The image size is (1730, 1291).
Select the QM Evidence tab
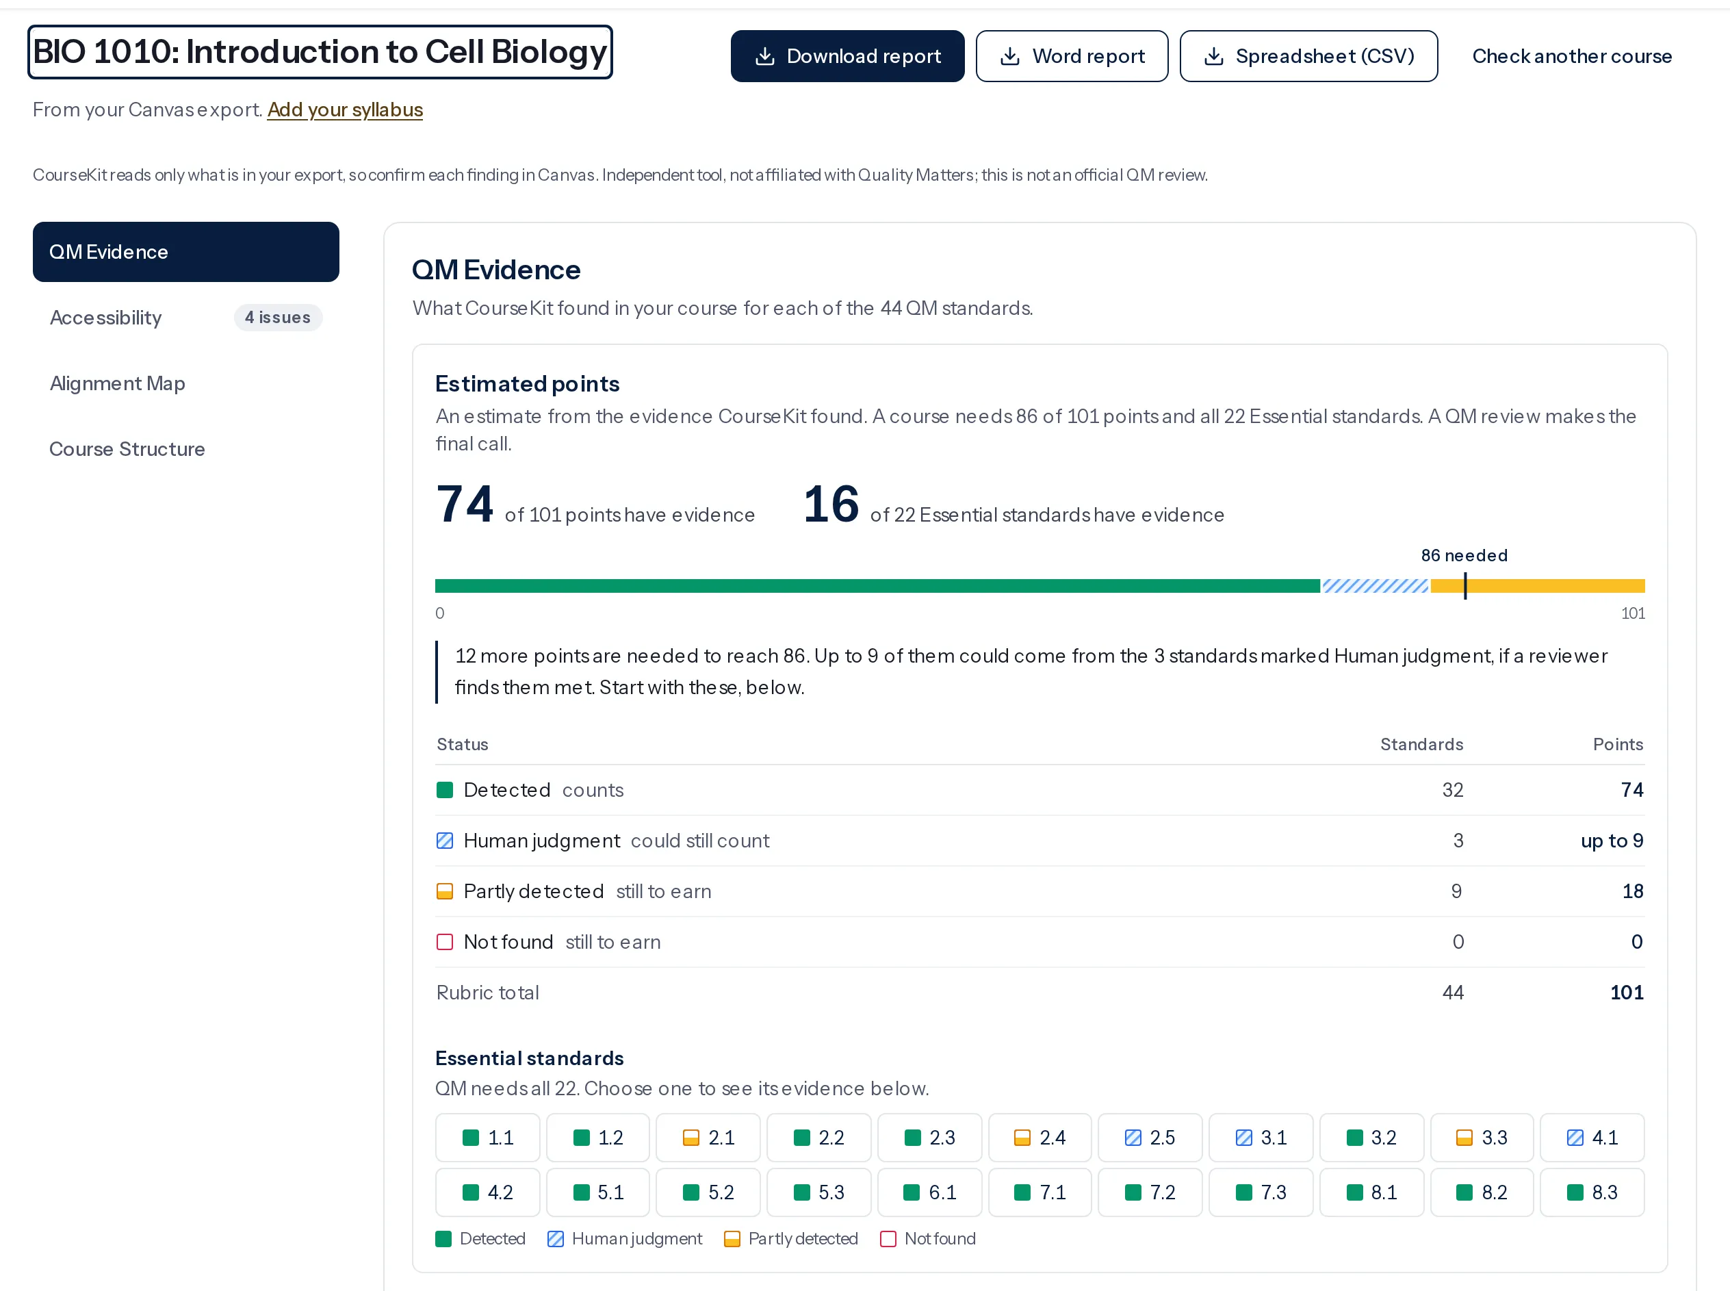point(186,252)
